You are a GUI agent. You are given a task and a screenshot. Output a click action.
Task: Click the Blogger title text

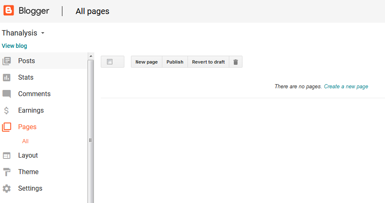coord(34,11)
